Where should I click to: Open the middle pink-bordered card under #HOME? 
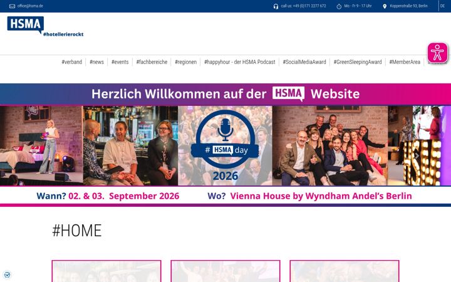[x=225, y=271]
